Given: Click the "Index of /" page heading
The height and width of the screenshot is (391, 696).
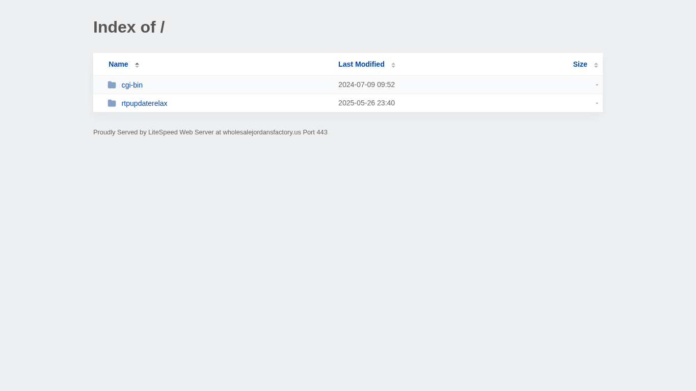Looking at the screenshot, I should coord(129,27).
